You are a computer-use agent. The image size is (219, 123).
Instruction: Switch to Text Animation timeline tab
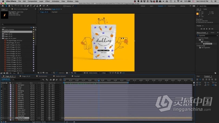(43, 76)
